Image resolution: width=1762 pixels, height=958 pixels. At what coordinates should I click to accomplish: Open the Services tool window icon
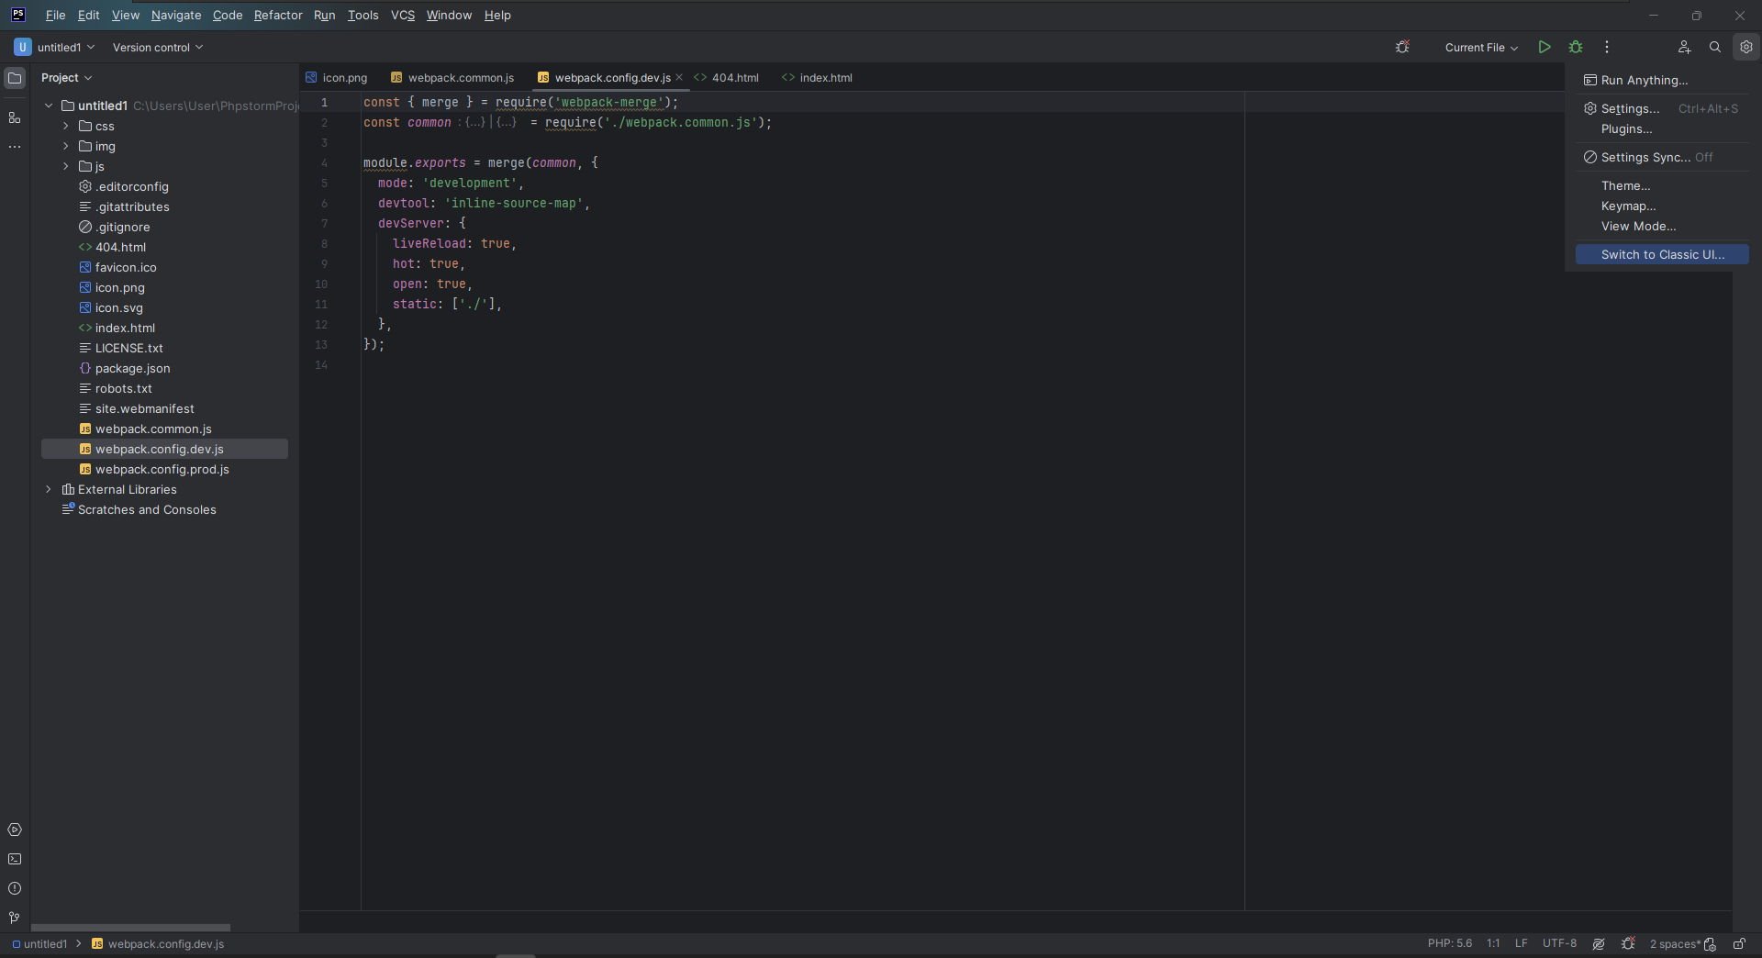pos(15,830)
